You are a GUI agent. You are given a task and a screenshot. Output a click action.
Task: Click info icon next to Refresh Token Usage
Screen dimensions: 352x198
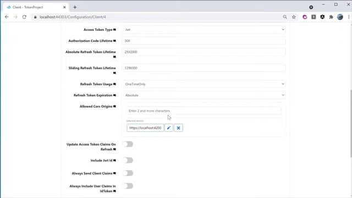[x=114, y=84]
